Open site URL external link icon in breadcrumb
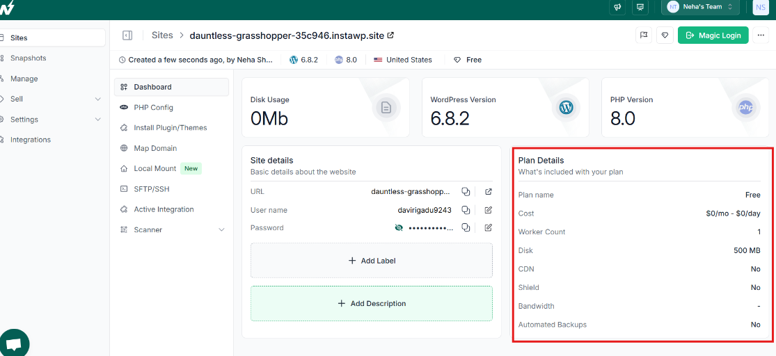The height and width of the screenshot is (356, 776). [x=390, y=35]
